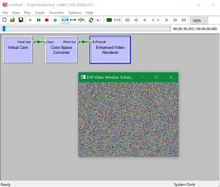Click the green refresh graph icon

(x=91, y=20)
